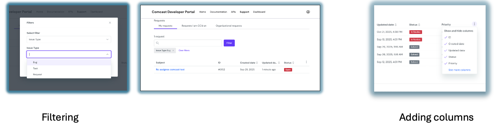The width and height of the screenshot is (494, 129).
Task: Open Documentation in the Comcast portal nav
Action: coord(218,12)
